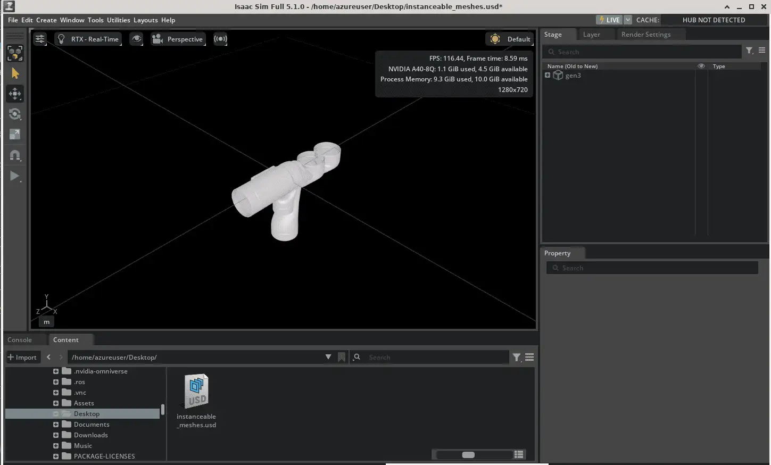
Task: Switch to the Render Settings tab
Action: pos(645,35)
